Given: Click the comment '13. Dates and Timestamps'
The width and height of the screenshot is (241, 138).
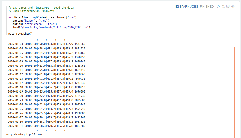Looking at the screenshot, I should [41, 8].
